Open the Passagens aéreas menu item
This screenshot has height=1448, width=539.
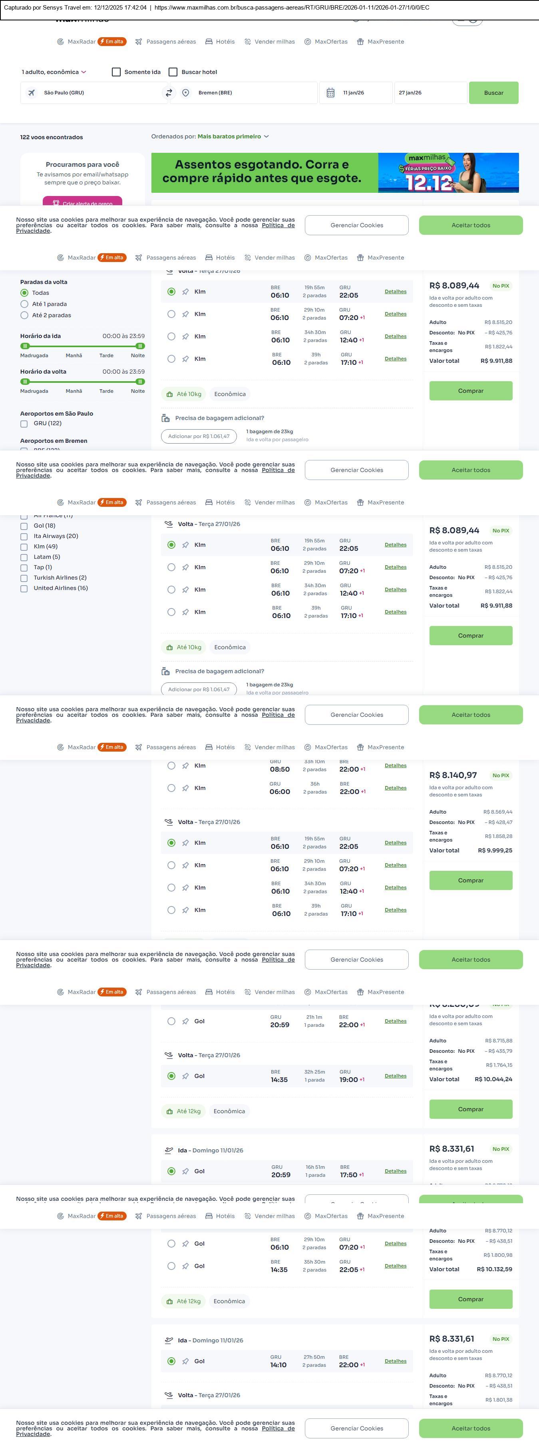(x=171, y=42)
